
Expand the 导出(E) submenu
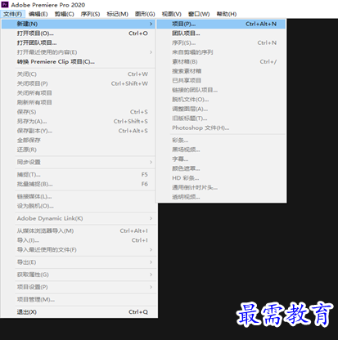click(79, 262)
